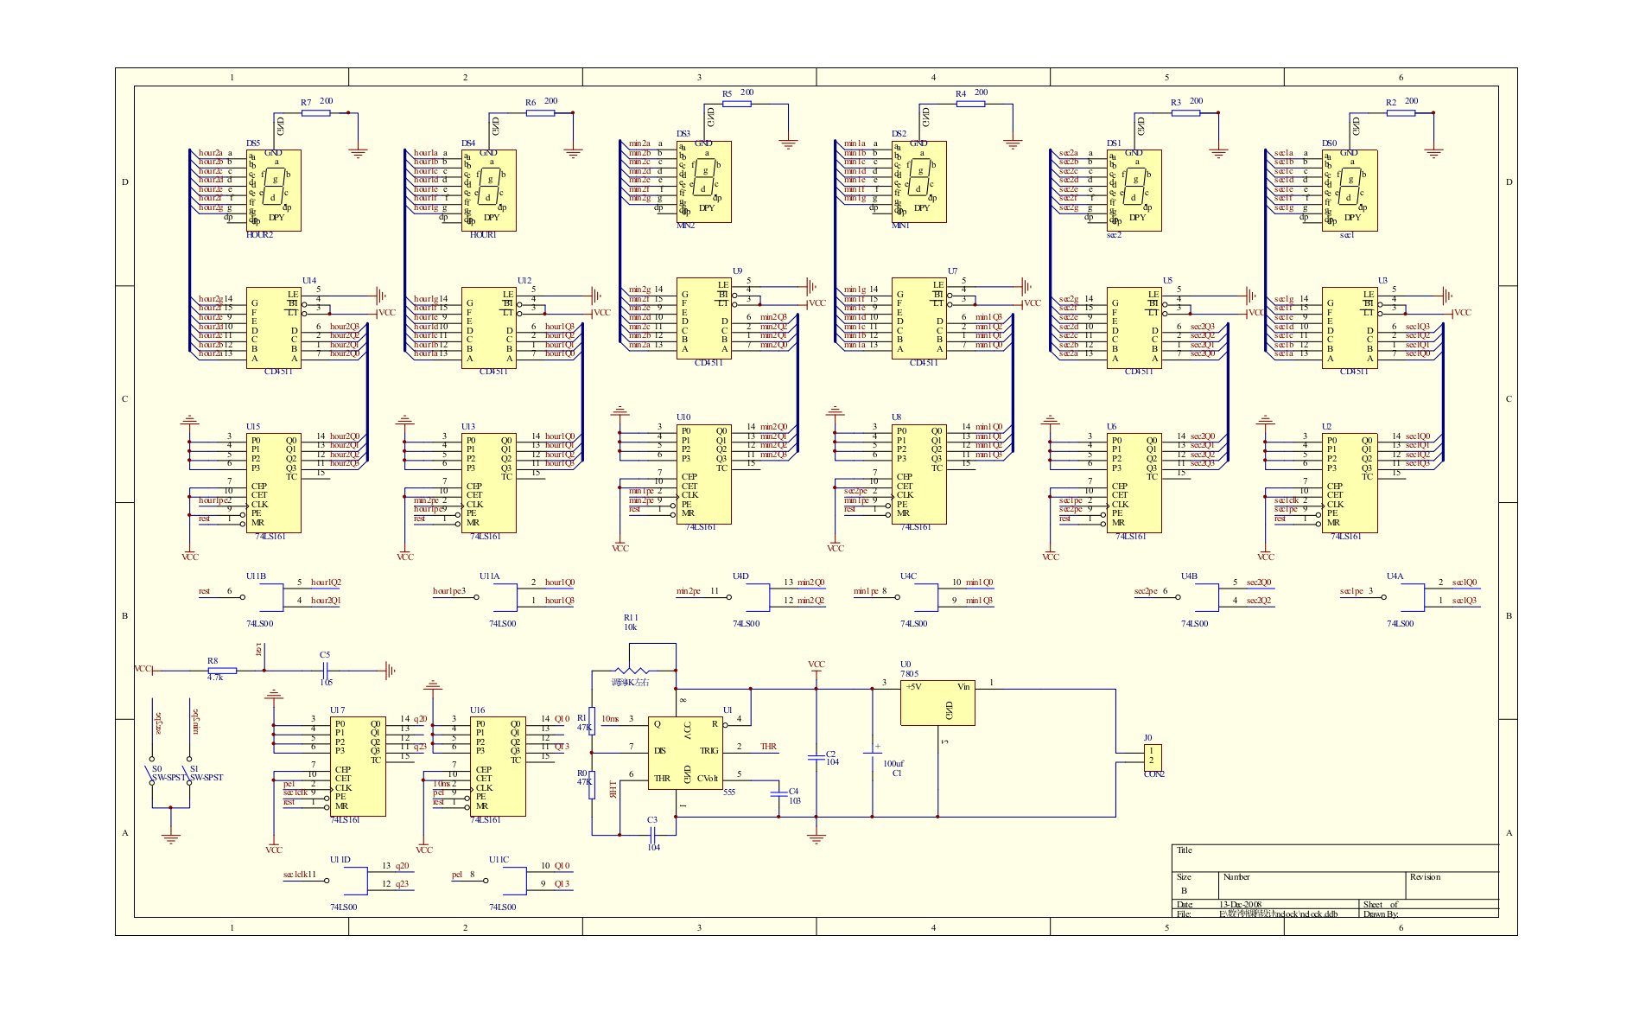Click the MIN2 seven-segment display DS3
1633x1012 pixels.
click(x=704, y=181)
